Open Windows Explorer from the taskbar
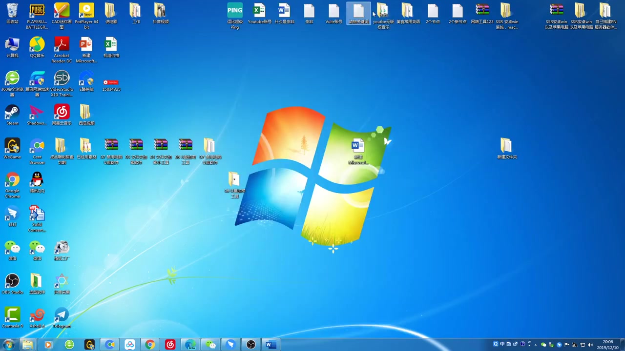 click(27, 345)
